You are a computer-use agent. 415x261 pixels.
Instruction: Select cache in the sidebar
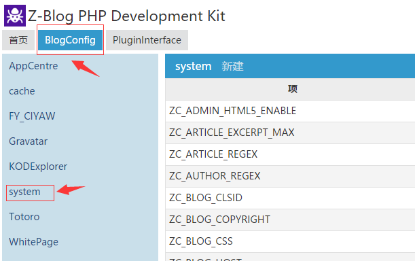coord(22,91)
